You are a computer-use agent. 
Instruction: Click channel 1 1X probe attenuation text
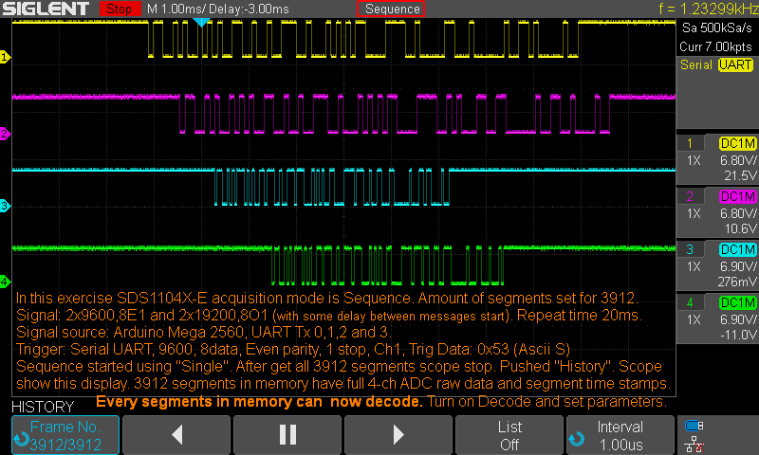[694, 160]
